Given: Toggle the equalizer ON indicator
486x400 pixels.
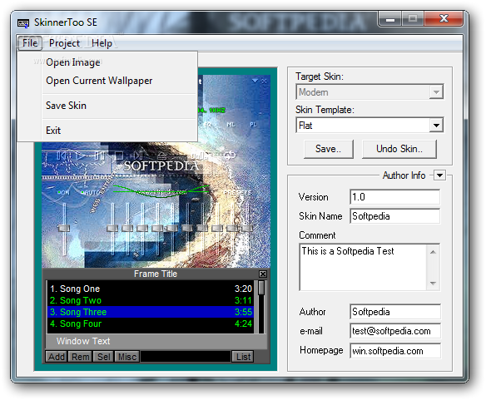Looking at the screenshot, I should [x=63, y=193].
